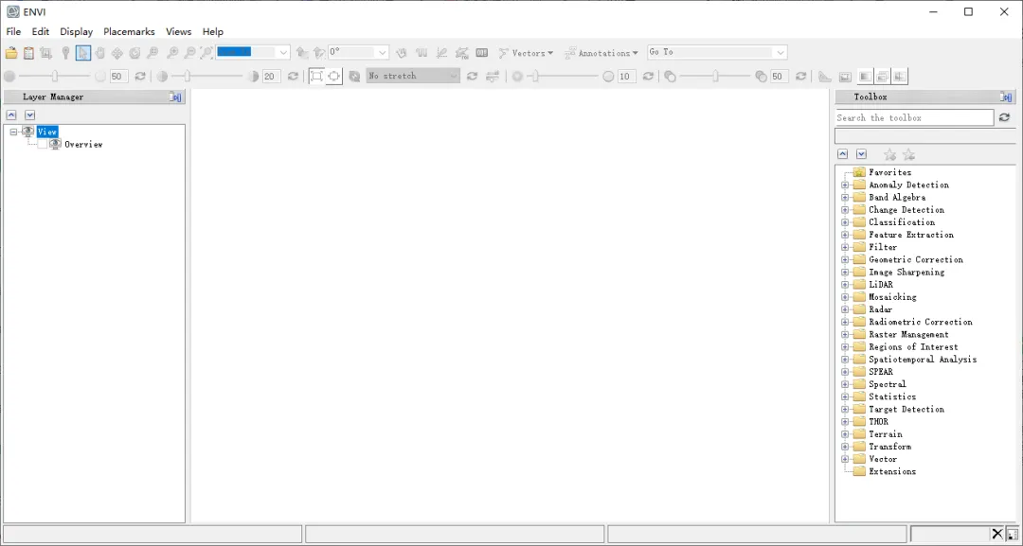Click the second north arrow icon
Image resolution: width=1023 pixels, height=546 pixels.
pyautogui.click(x=318, y=53)
